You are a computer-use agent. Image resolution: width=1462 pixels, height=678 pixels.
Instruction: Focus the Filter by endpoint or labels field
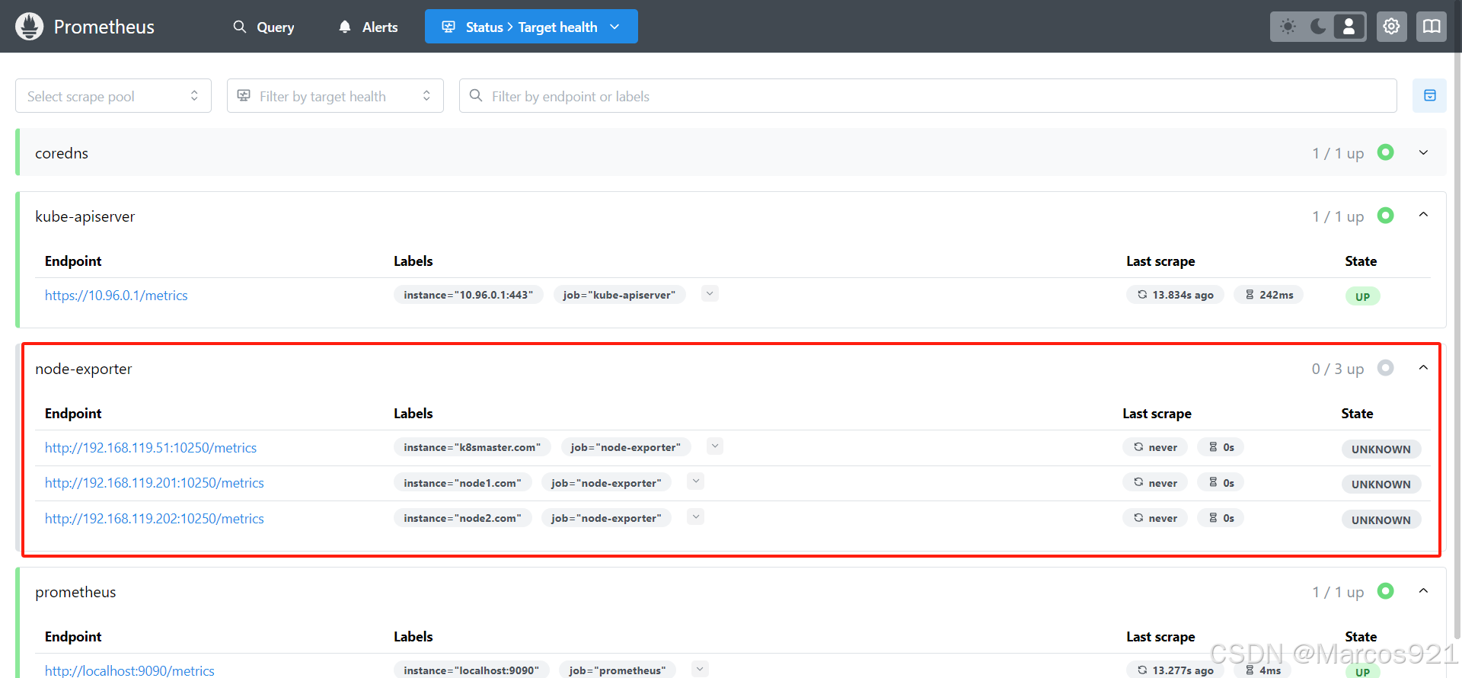(928, 96)
